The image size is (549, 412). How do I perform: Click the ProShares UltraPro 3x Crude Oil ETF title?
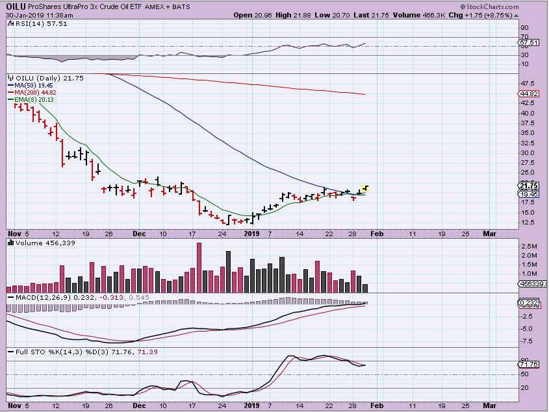pyautogui.click(x=85, y=7)
